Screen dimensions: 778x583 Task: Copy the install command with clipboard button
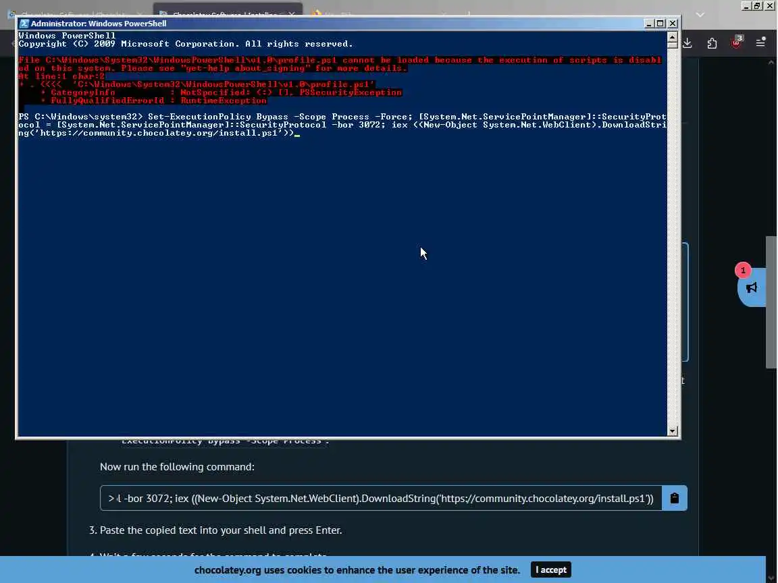coord(674,498)
